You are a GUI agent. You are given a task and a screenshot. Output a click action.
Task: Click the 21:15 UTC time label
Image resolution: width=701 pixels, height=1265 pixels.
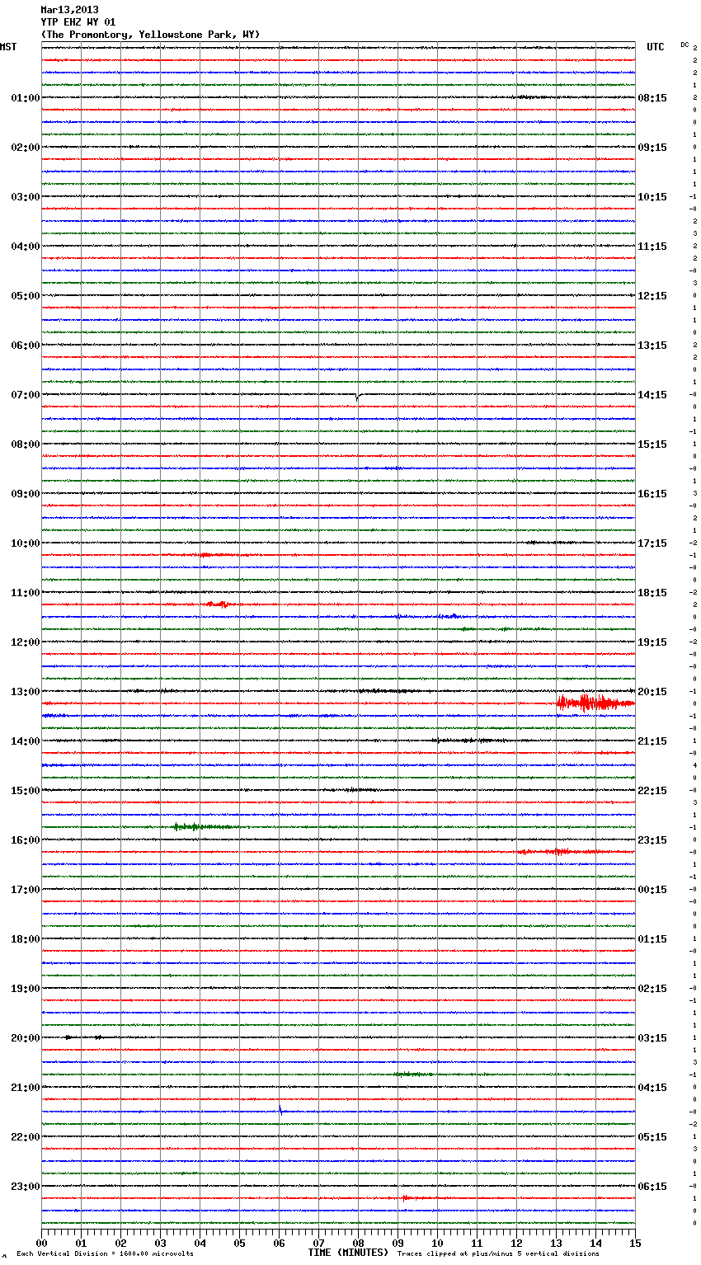pyautogui.click(x=652, y=741)
